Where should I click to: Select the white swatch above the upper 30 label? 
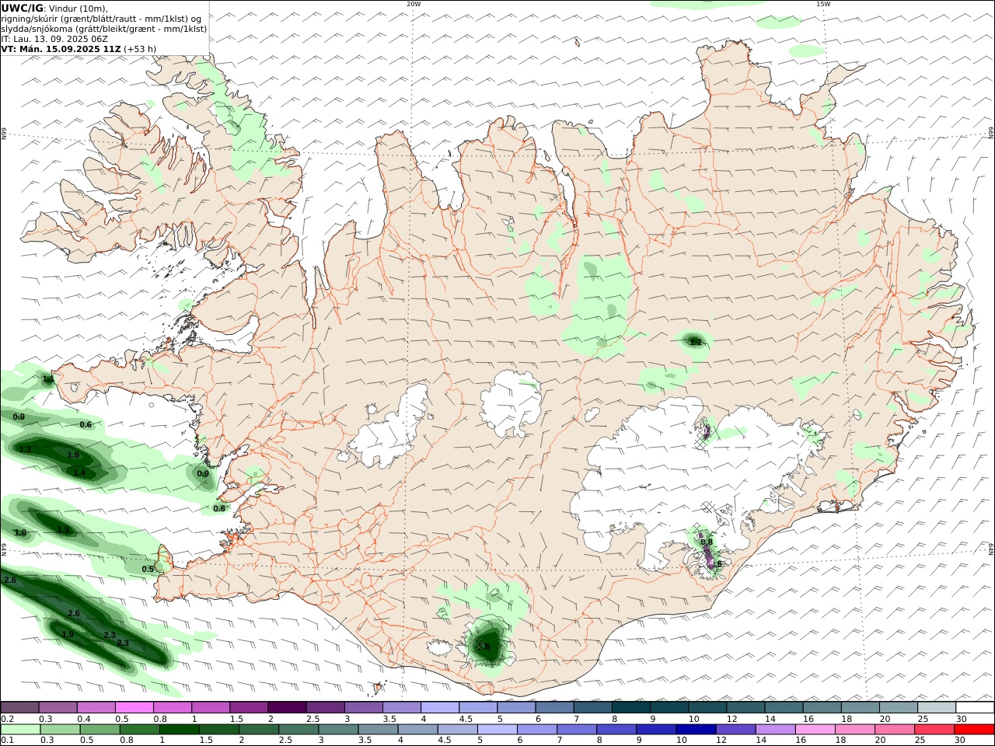[975, 707]
